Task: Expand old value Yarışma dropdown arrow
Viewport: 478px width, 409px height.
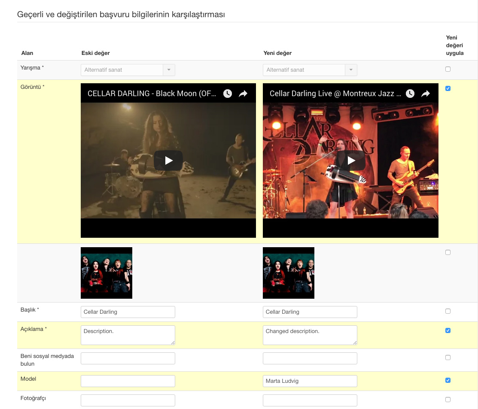Action: (x=169, y=70)
